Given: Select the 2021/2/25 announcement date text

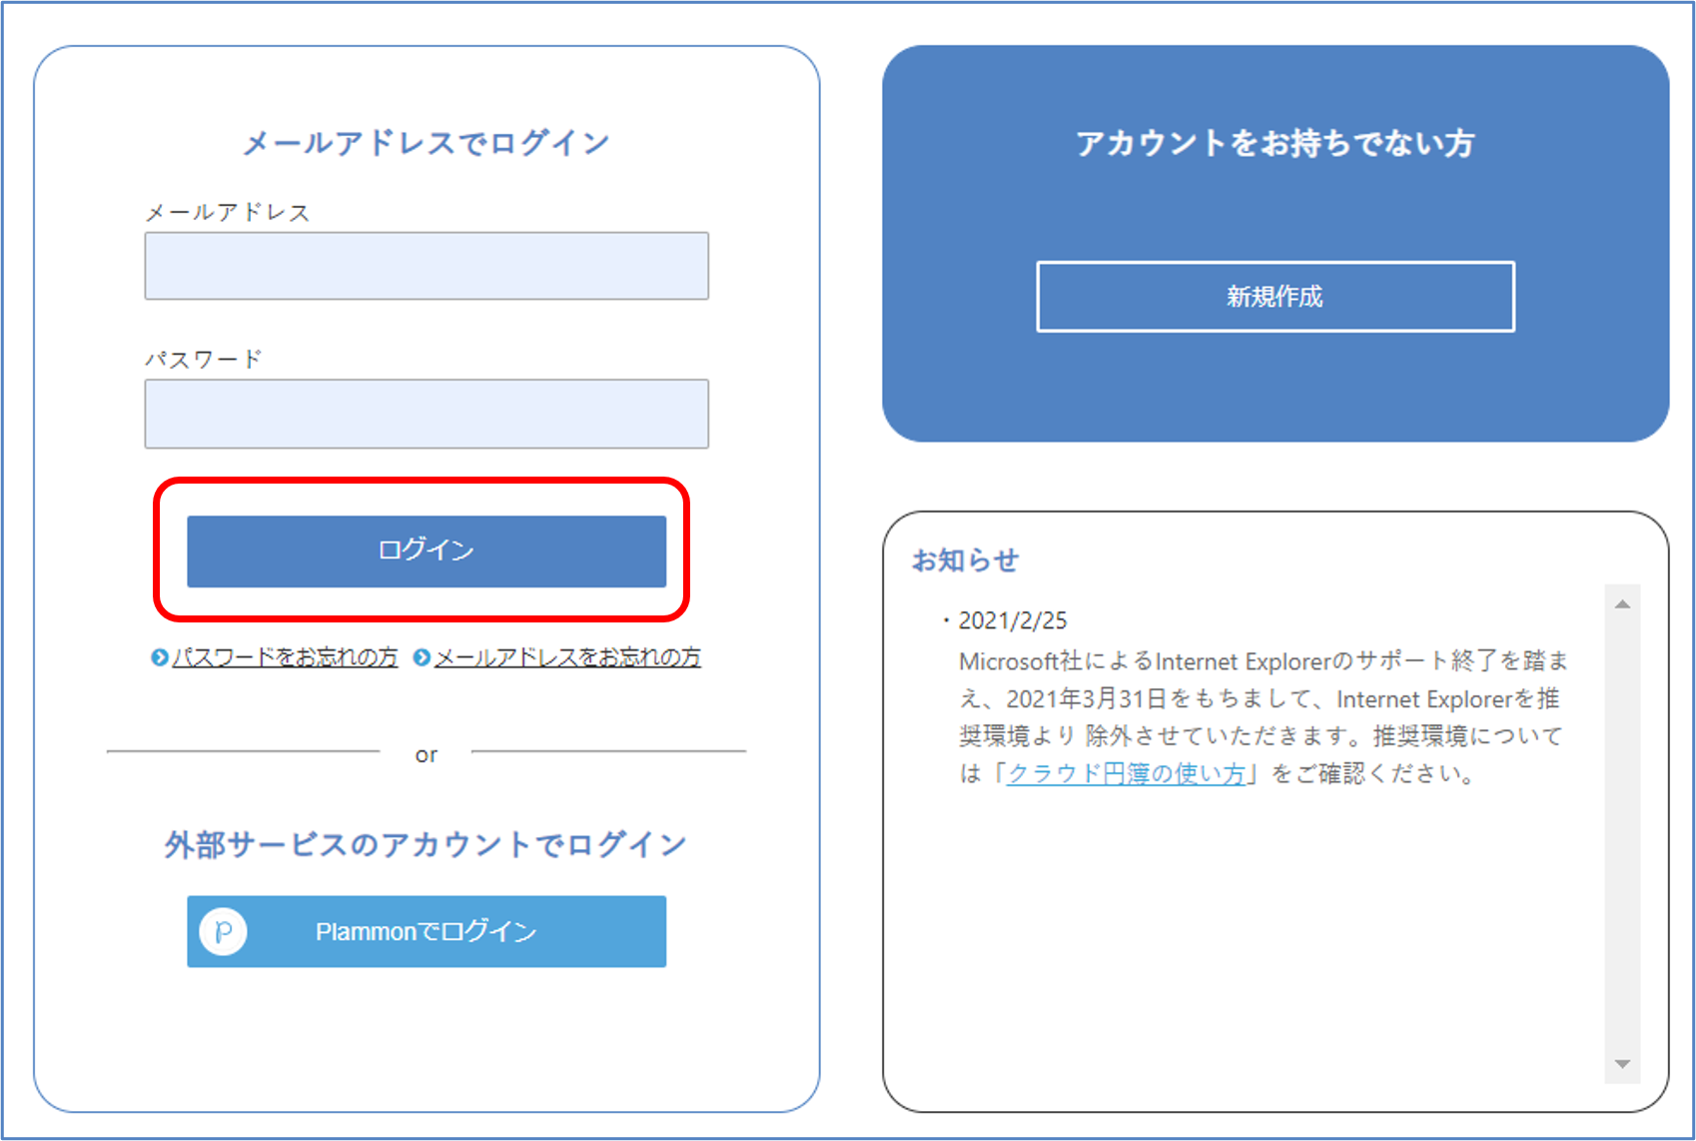Looking at the screenshot, I should (1013, 620).
